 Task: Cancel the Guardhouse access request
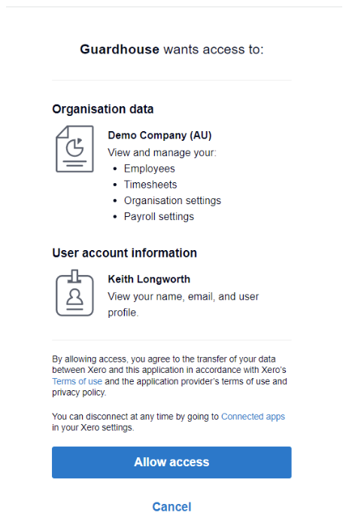tap(171, 506)
